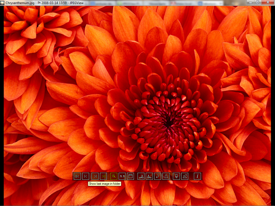
Task: Show the first image in folder
Action: [77, 176]
